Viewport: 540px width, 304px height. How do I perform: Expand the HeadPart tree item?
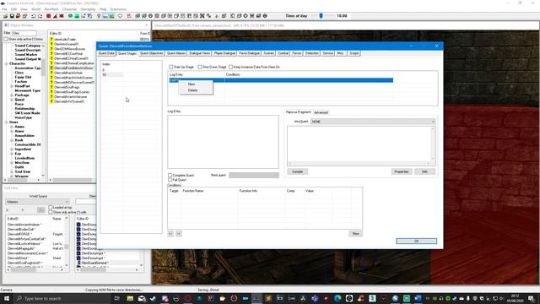(x=12, y=86)
